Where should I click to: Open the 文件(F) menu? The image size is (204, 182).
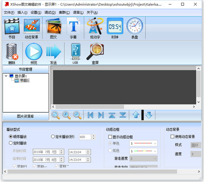click(x=9, y=13)
